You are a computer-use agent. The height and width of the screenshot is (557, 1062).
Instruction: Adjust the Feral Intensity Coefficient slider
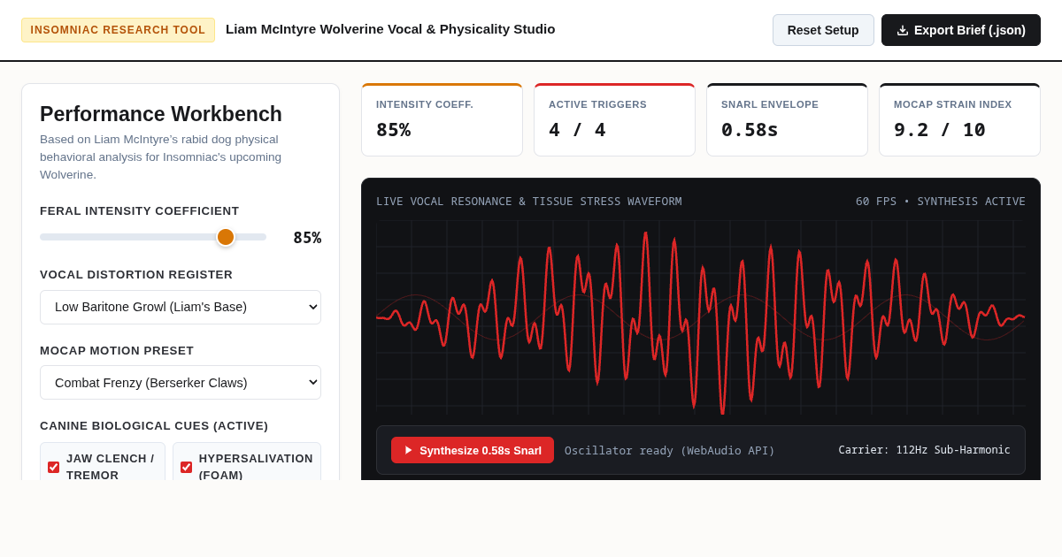[153, 237]
